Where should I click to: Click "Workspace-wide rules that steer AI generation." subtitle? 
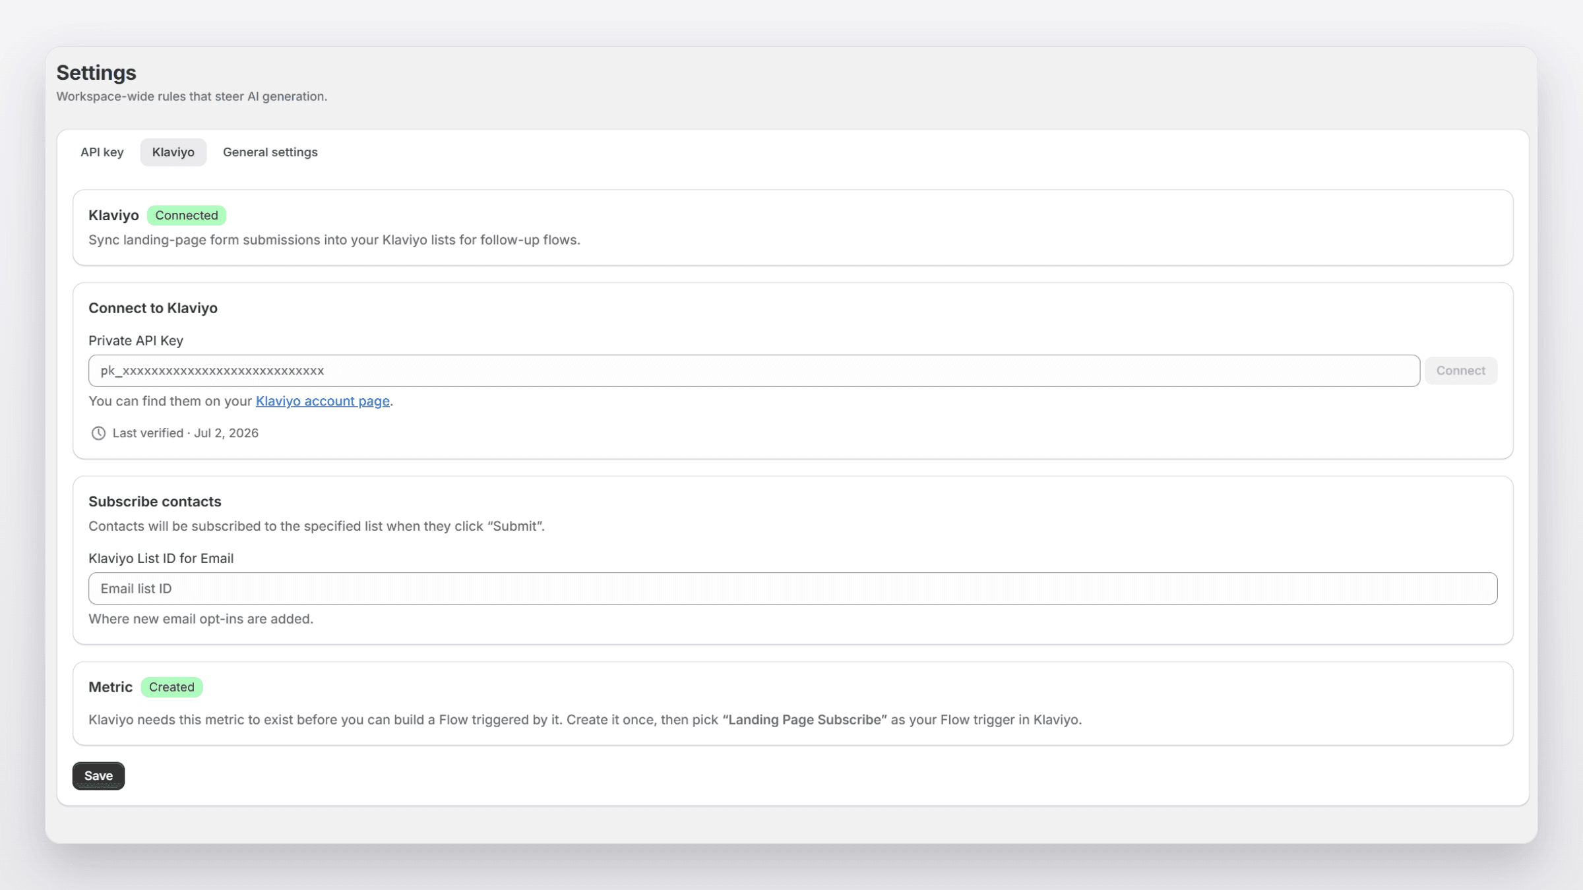(x=192, y=96)
